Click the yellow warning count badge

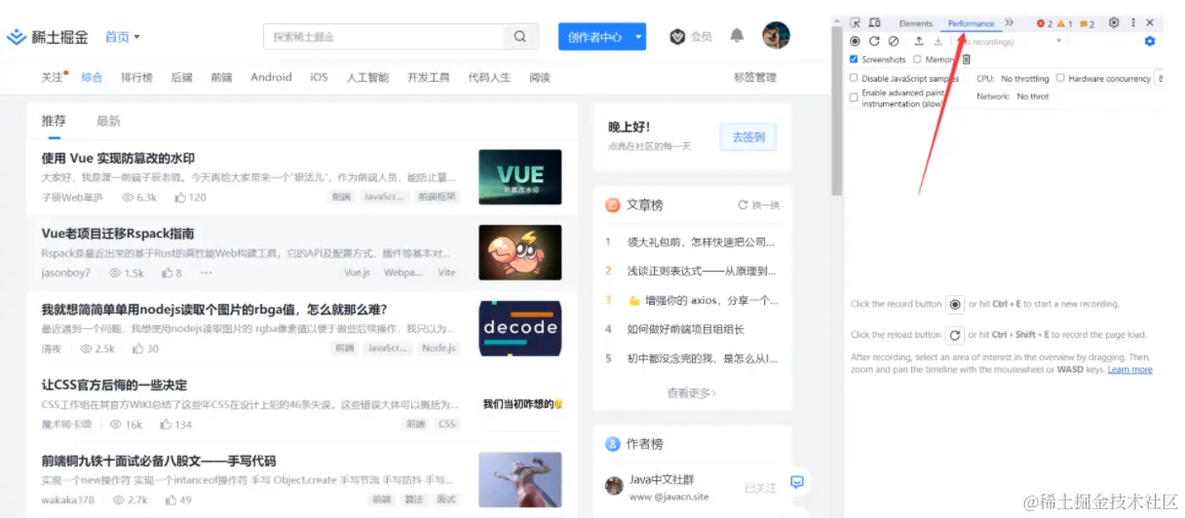click(1064, 23)
